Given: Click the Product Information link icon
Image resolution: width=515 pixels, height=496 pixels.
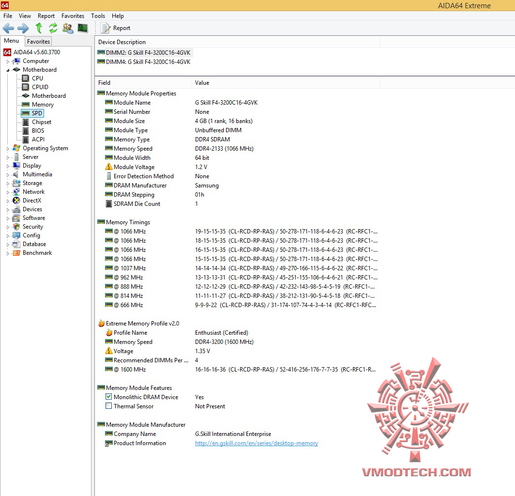Looking at the screenshot, I should point(109,443).
